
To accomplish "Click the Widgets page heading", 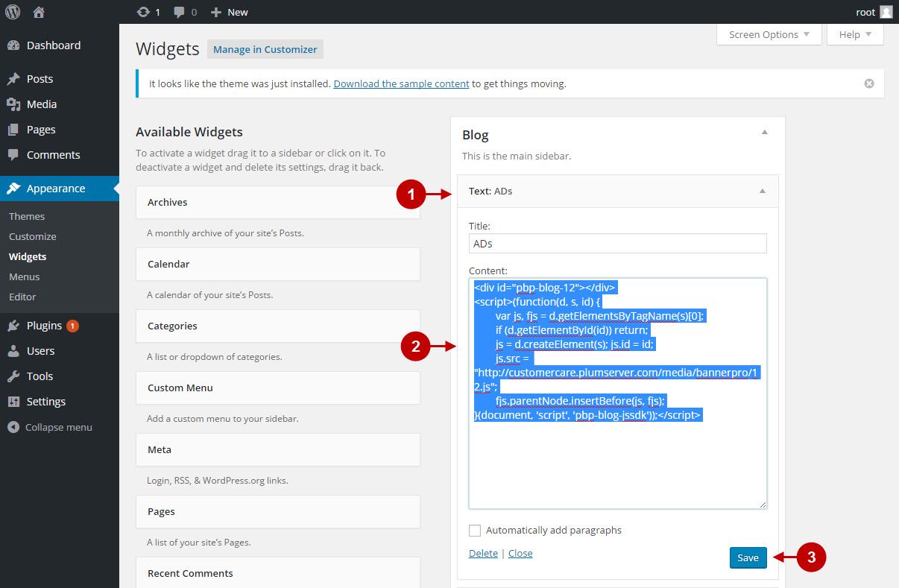I will pyautogui.click(x=168, y=49).
